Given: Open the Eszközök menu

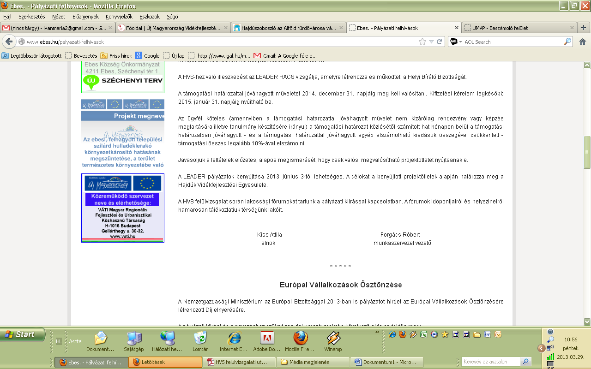Looking at the screenshot, I should pos(150,16).
